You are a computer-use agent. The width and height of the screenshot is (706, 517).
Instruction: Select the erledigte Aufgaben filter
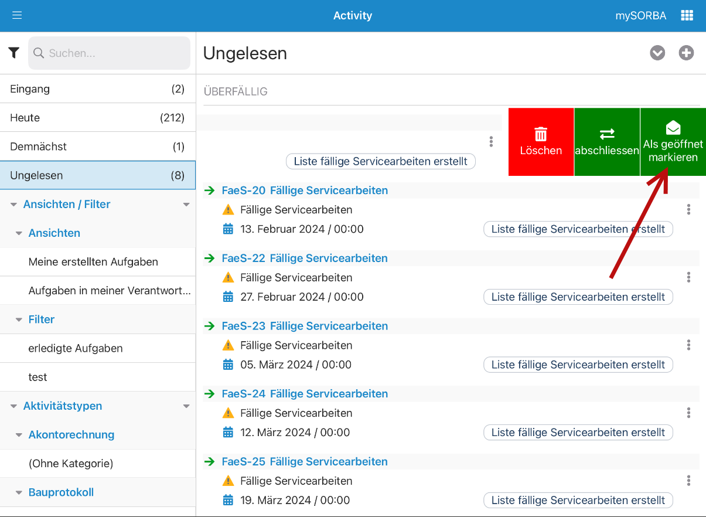pos(98,348)
